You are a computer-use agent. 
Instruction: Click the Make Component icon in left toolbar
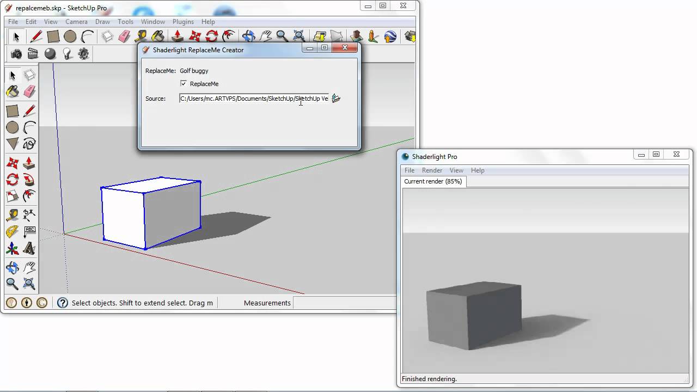click(29, 75)
